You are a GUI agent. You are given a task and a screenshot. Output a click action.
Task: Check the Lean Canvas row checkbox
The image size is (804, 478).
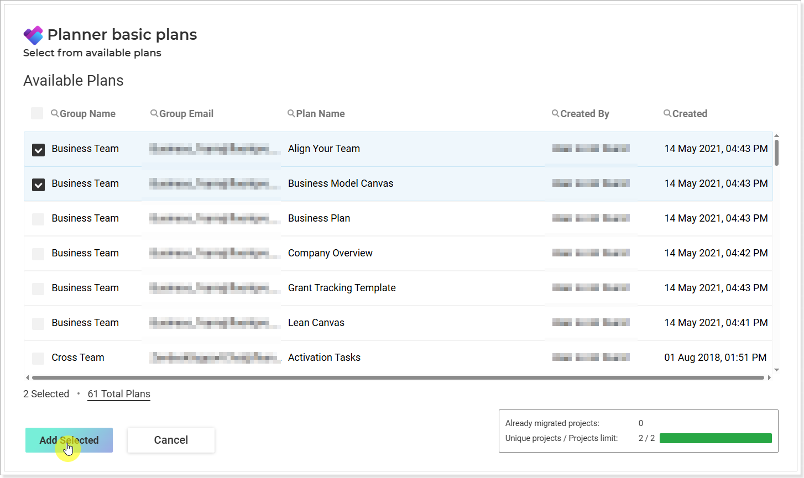pos(38,323)
